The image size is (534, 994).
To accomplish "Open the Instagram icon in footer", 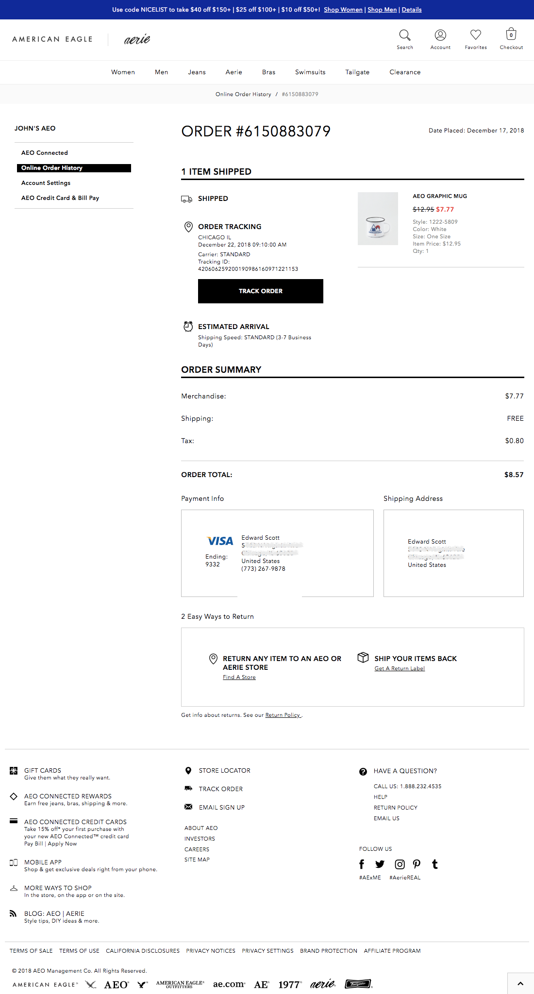I will pos(400,864).
